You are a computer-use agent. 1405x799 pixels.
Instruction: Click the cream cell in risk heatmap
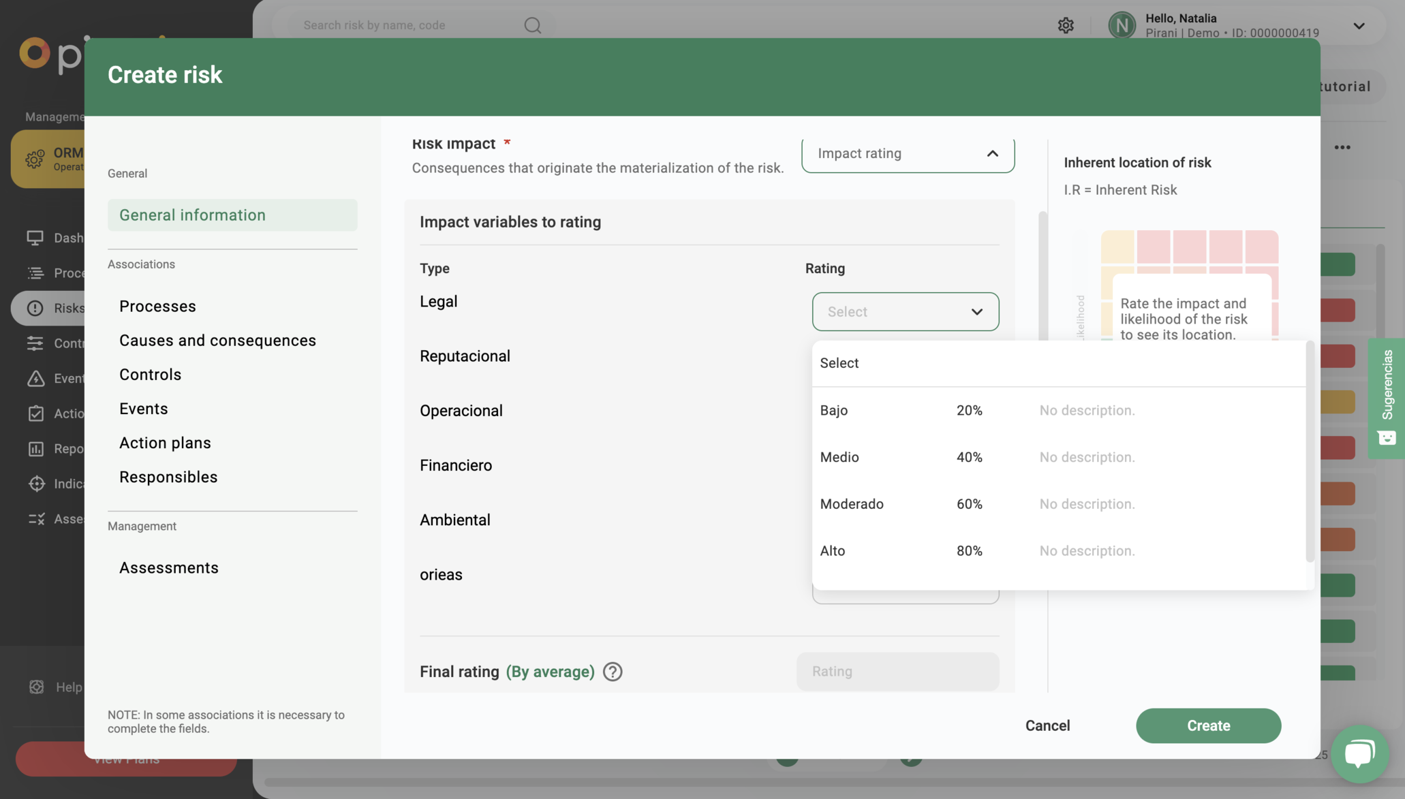[x=1117, y=246]
